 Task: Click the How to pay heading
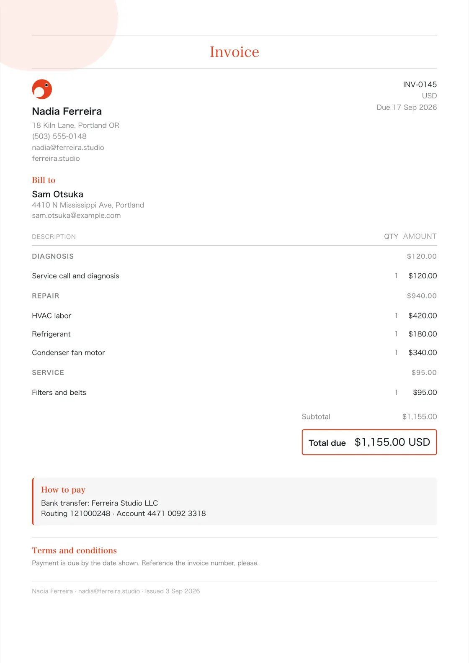(x=63, y=490)
